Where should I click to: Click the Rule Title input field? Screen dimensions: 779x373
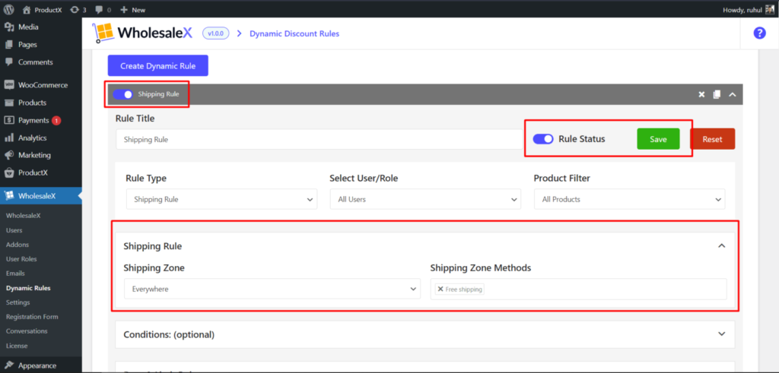[320, 140]
